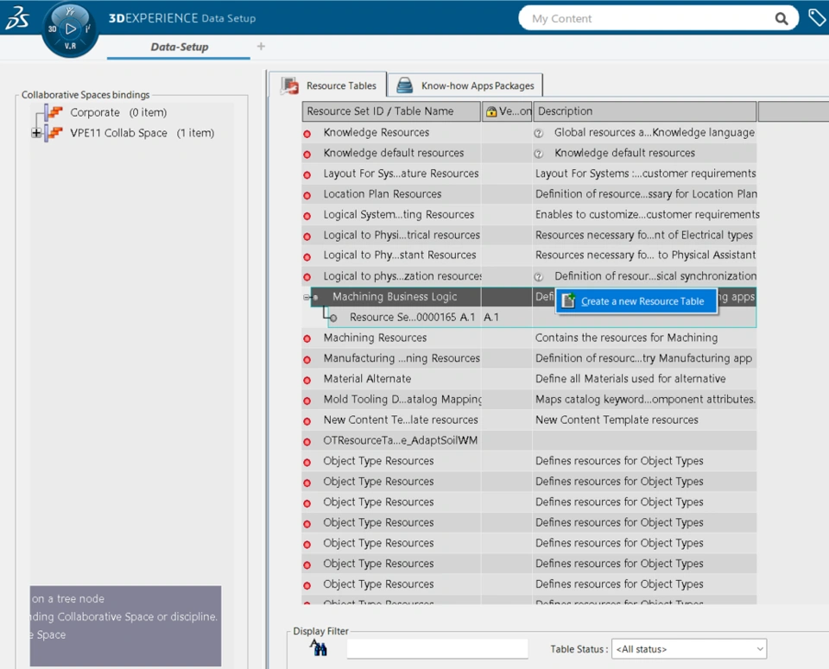Click red status dot for Mold Tooling D...atalog Mapping

pos(307,401)
